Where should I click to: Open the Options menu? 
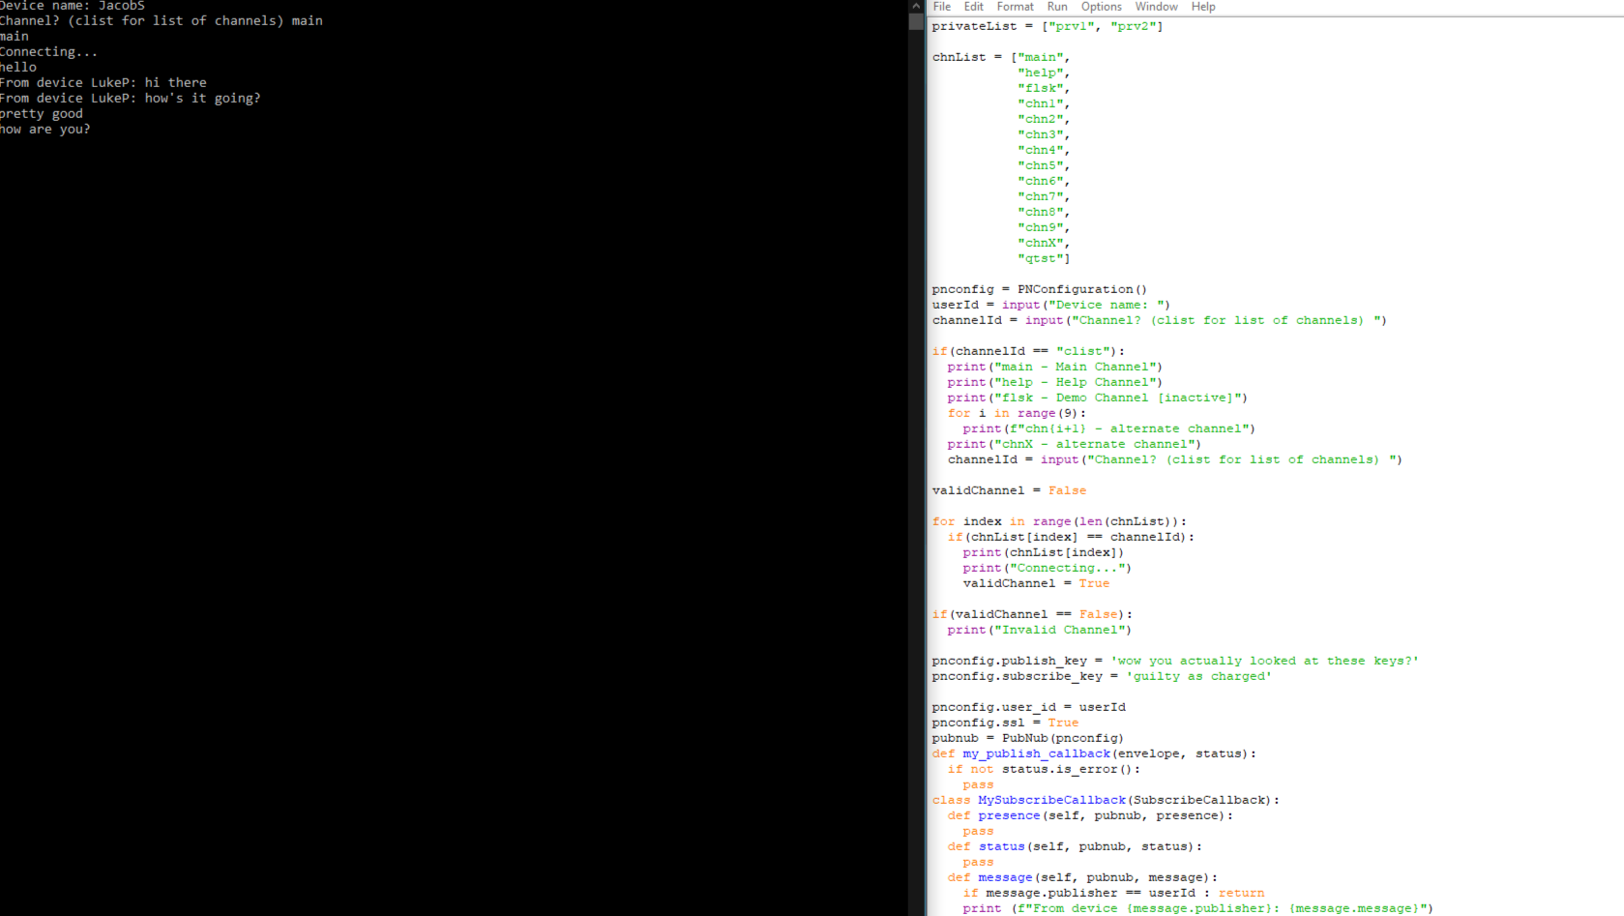1101,7
